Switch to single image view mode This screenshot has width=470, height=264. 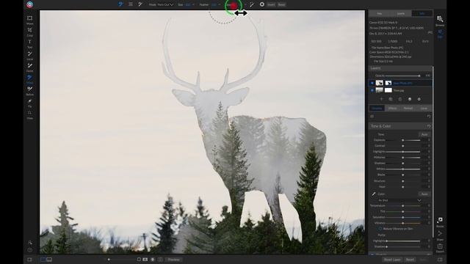(43, 260)
